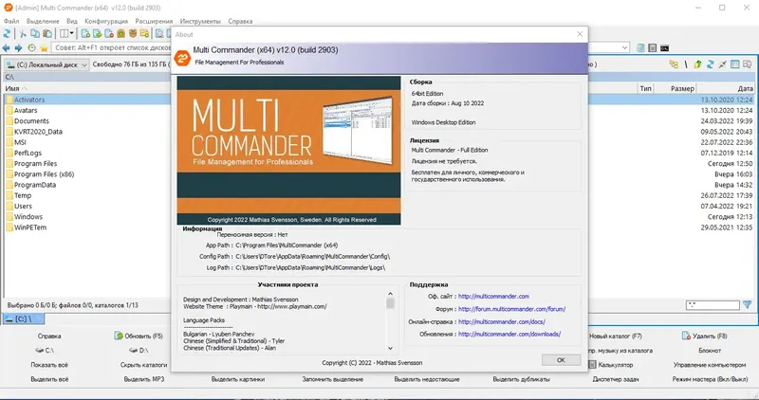Click the Copy icon in toolbar
Image resolution: width=759 pixels, height=400 pixels.
point(35,33)
